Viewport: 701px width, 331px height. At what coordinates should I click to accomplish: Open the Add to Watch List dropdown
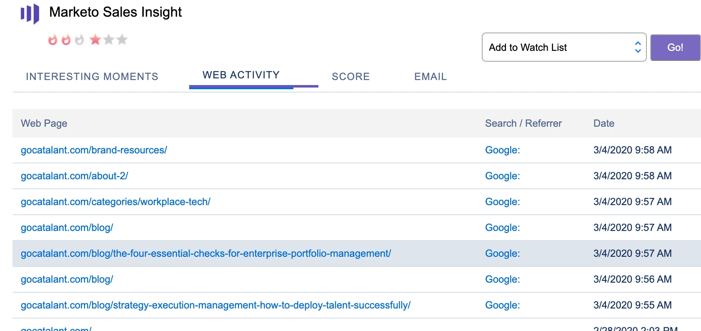point(564,47)
